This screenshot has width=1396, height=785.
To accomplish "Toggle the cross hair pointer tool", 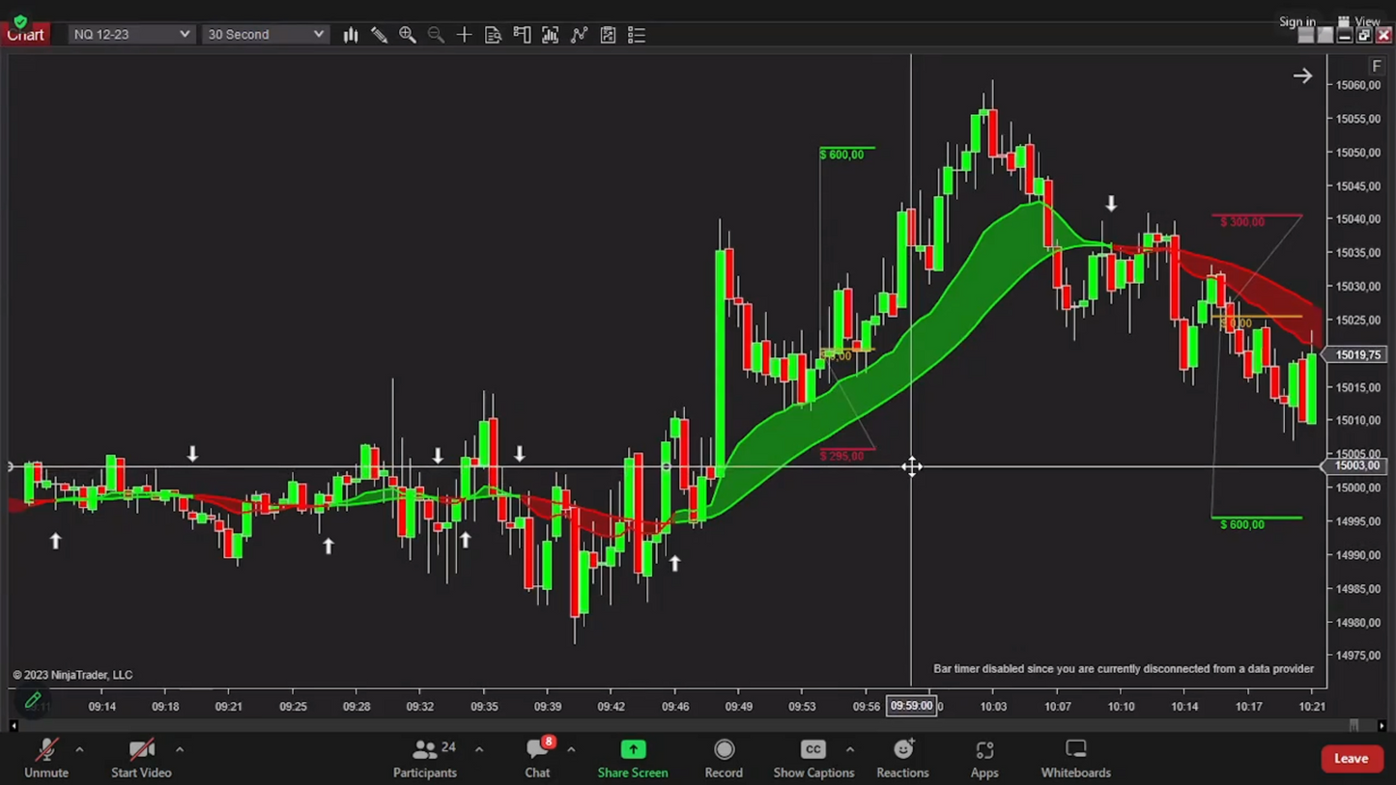I will click(x=465, y=35).
